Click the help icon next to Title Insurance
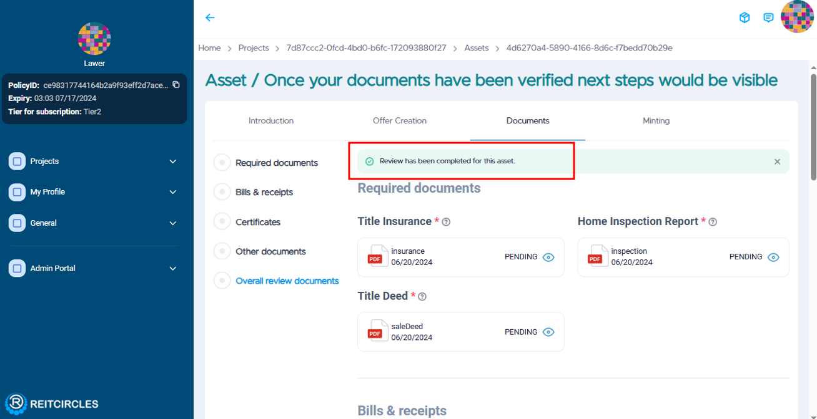The width and height of the screenshot is (817, 419). coord(445,221)
